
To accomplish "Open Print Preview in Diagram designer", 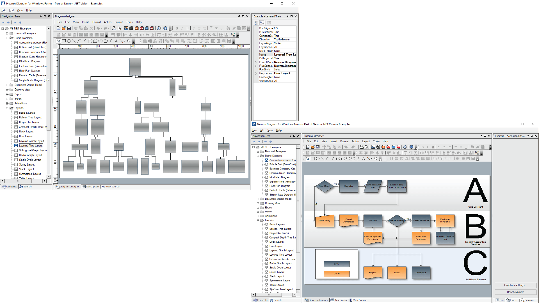I will click(x=119, y=28).
